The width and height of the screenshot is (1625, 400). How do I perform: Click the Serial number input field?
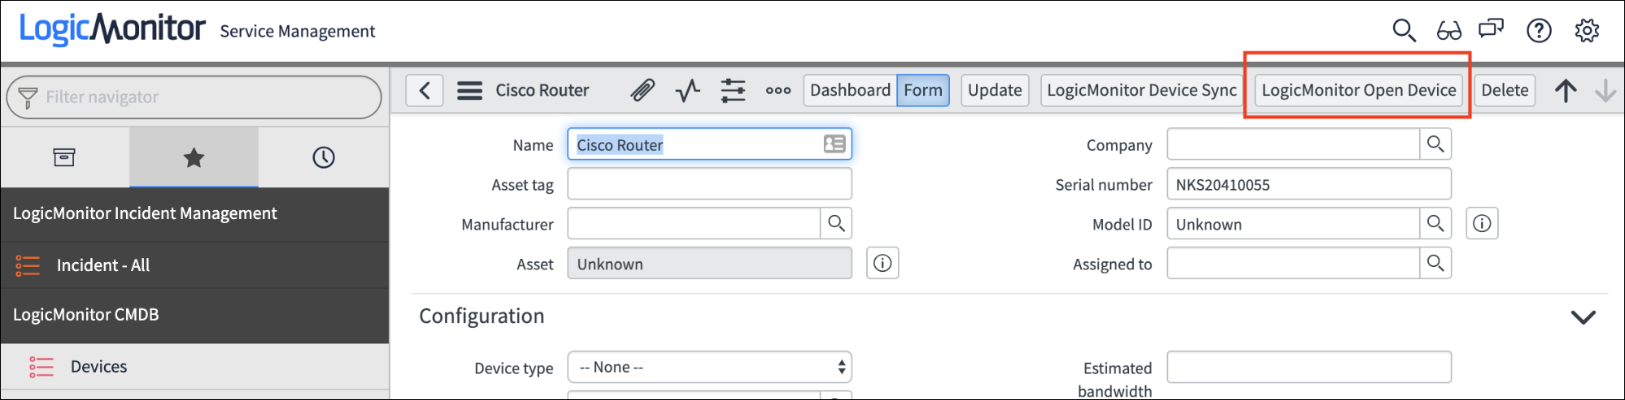(x=1309, y=184)
